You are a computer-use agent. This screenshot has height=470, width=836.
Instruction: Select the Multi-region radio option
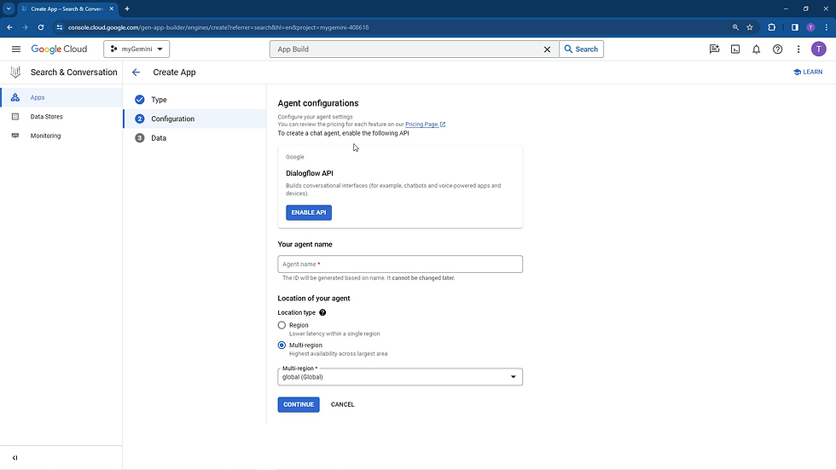pos(282,345)
